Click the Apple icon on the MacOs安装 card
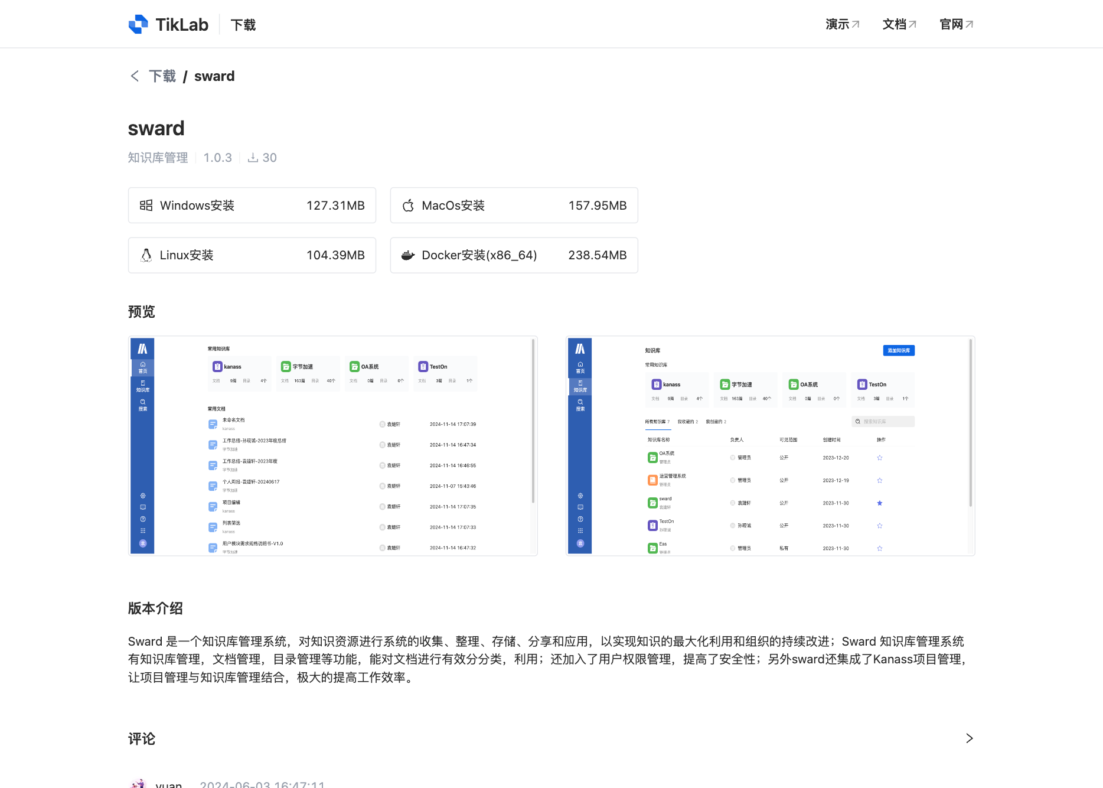Viewport: 1103px width, 788px height. pos(408,205)
